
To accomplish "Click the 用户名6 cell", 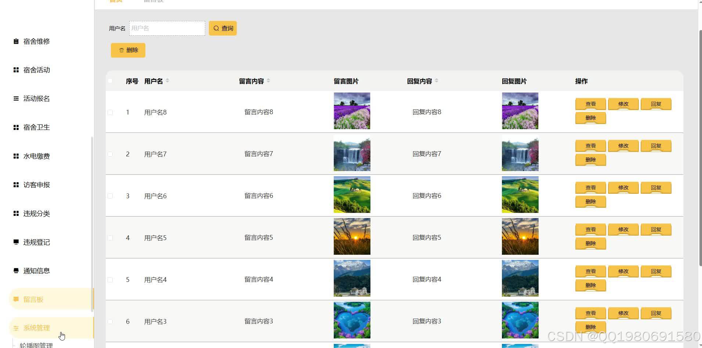I will [x=155, y=196].
